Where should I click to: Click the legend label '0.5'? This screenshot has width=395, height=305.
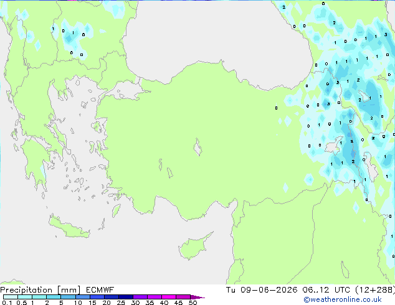click(x=21, y=303)
